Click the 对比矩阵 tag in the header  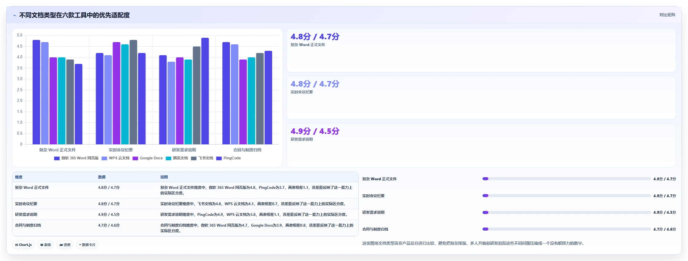point(667,15)
